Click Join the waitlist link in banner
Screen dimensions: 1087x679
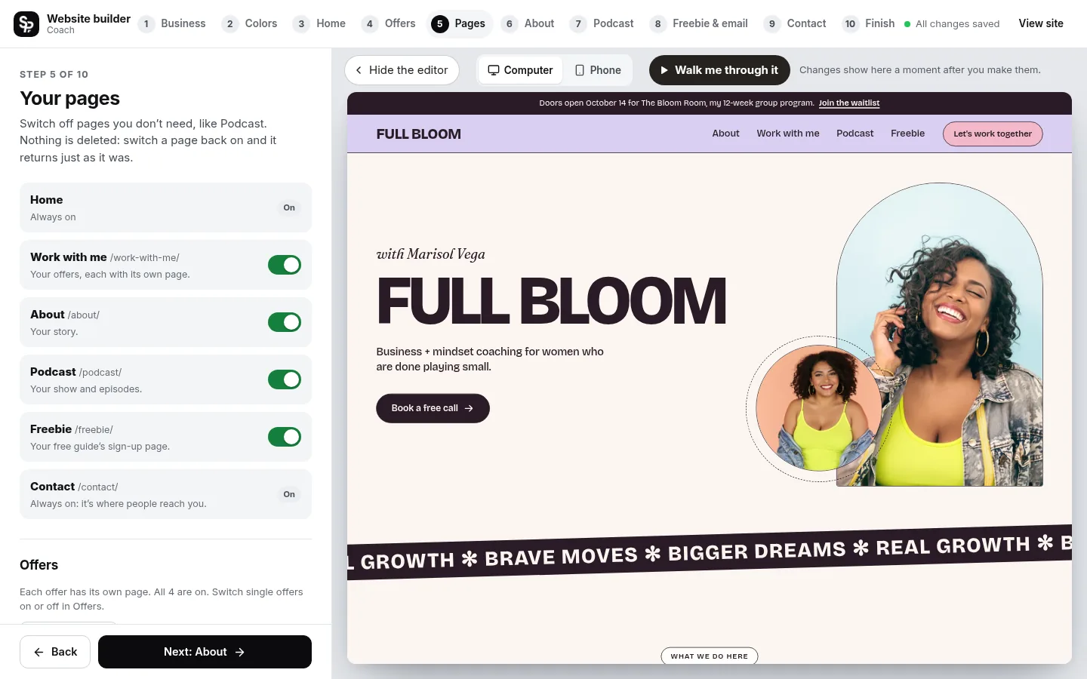(849, 103)
